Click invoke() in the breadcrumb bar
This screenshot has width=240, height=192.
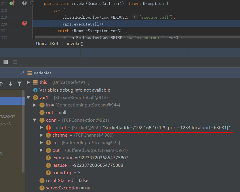pos(75,44)
